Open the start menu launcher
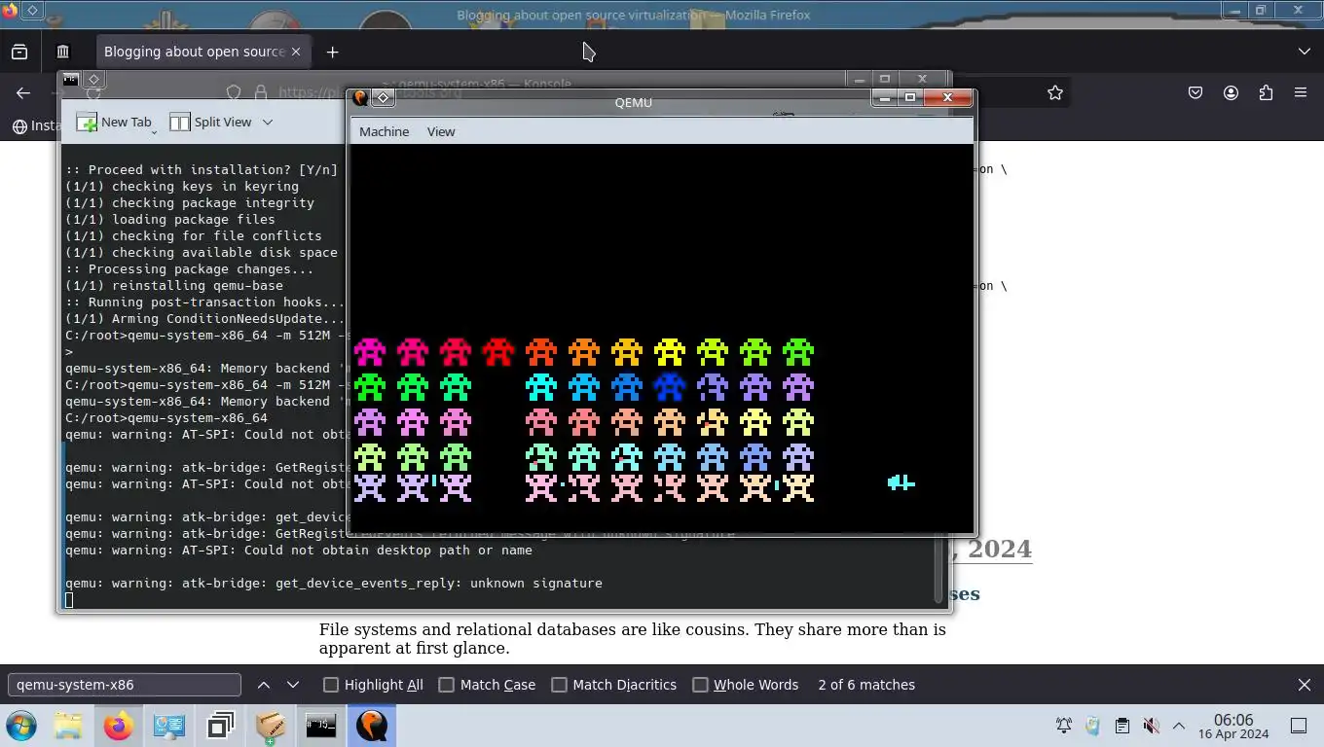1324x747 pixels. [x=20, y=726]
